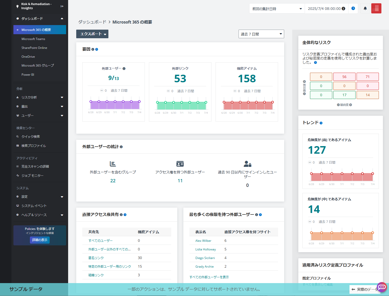Open the エクスポート dropdown button
This screenshot has height=296, width=389.
point(92,34)
